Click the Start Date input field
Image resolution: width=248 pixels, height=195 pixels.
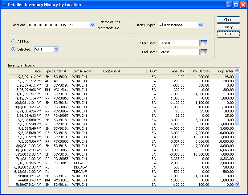point(179,43)
